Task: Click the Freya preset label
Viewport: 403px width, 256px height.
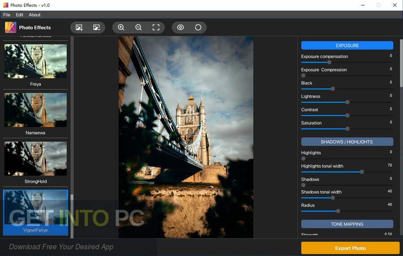Action: (x=35, y=84)
